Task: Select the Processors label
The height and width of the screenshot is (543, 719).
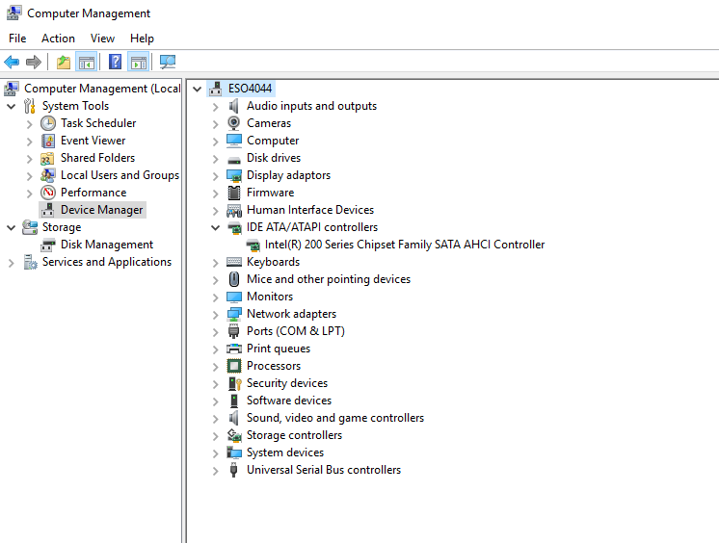Action: (x=274, y=366)
